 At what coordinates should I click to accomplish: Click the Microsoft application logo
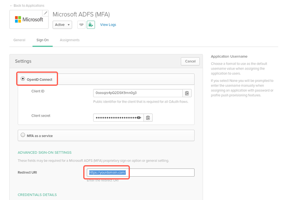tap(29, 19)
